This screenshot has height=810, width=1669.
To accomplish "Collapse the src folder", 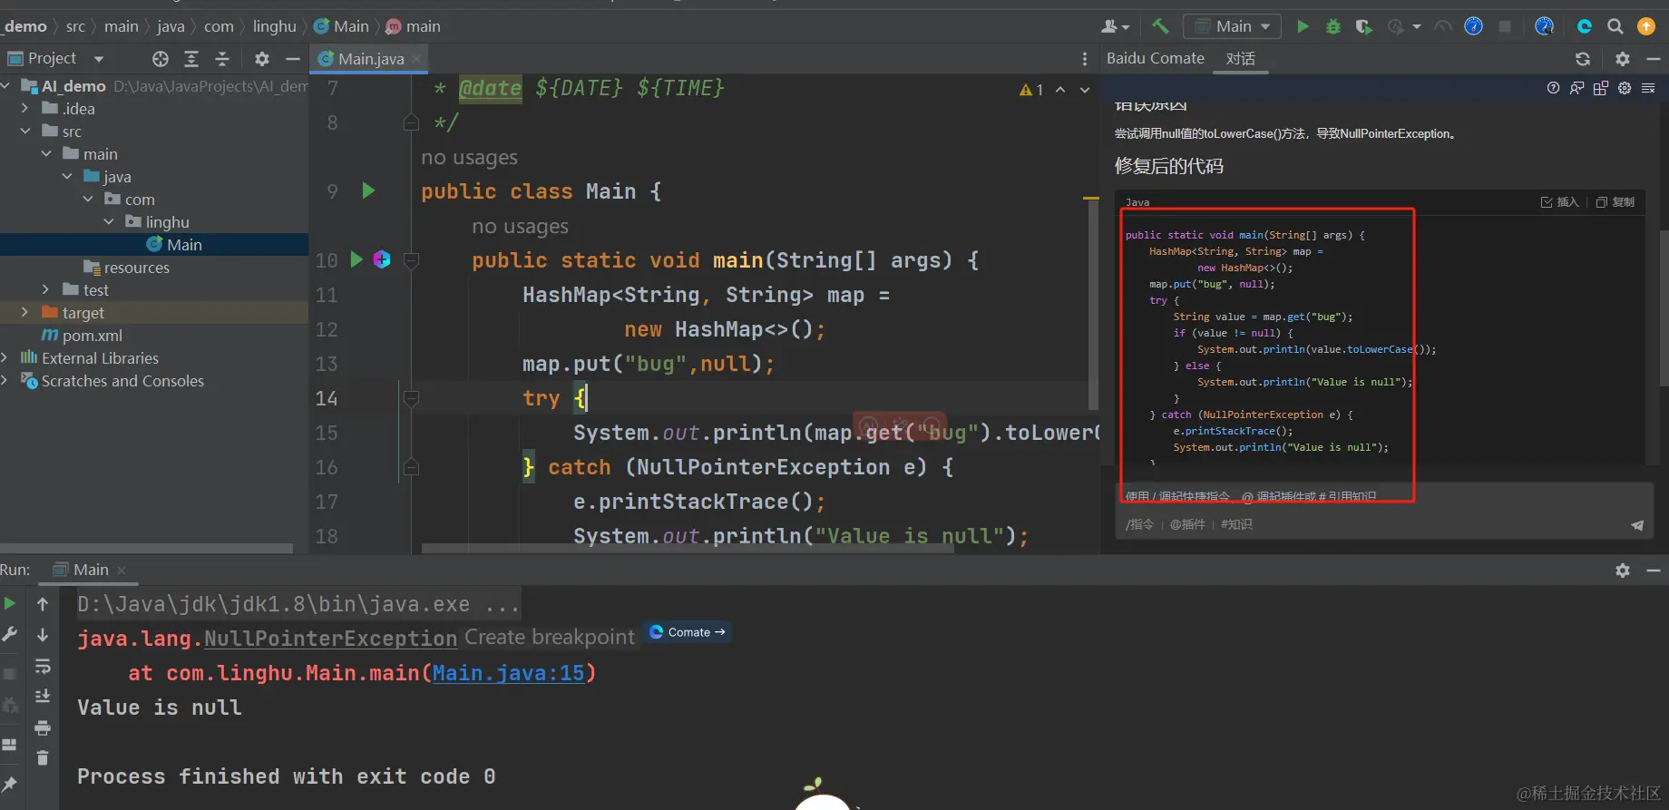I will coord(24,131).
